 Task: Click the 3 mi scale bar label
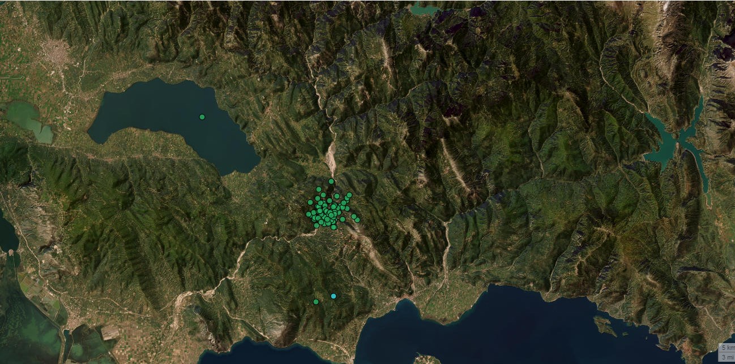tap(727, 357)
